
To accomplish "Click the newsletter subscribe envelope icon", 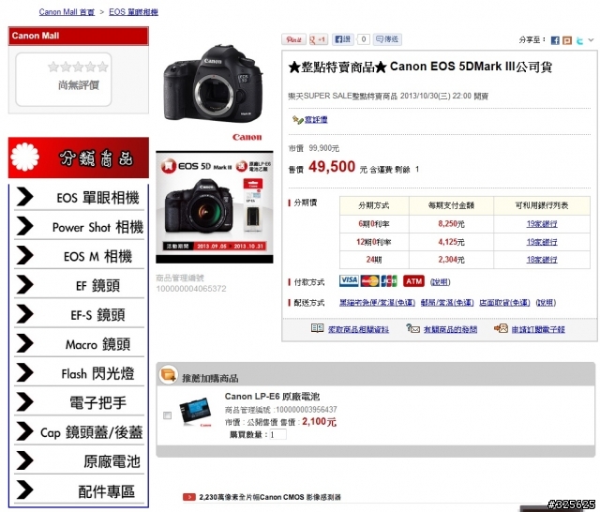I will tap(501, 328).
